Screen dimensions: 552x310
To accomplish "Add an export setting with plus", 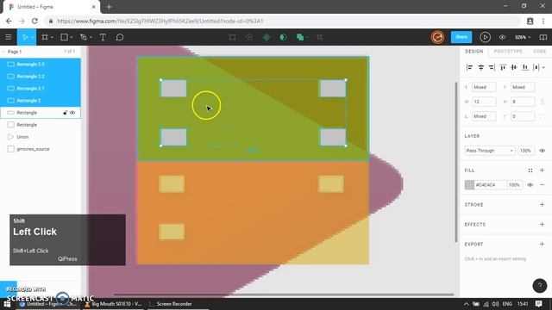I will click(x=542, y=244).
